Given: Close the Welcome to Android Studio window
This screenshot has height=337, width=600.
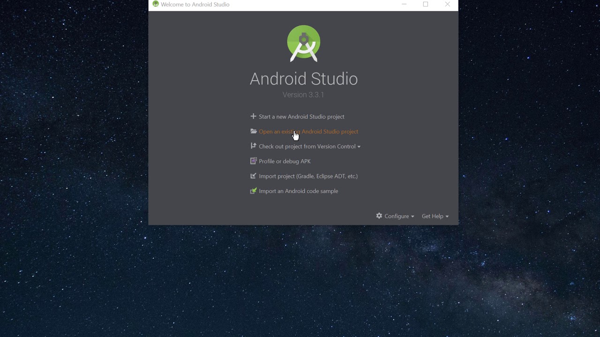Looking at the screenshot, I should pyautogui.click(x=447, y=4).
